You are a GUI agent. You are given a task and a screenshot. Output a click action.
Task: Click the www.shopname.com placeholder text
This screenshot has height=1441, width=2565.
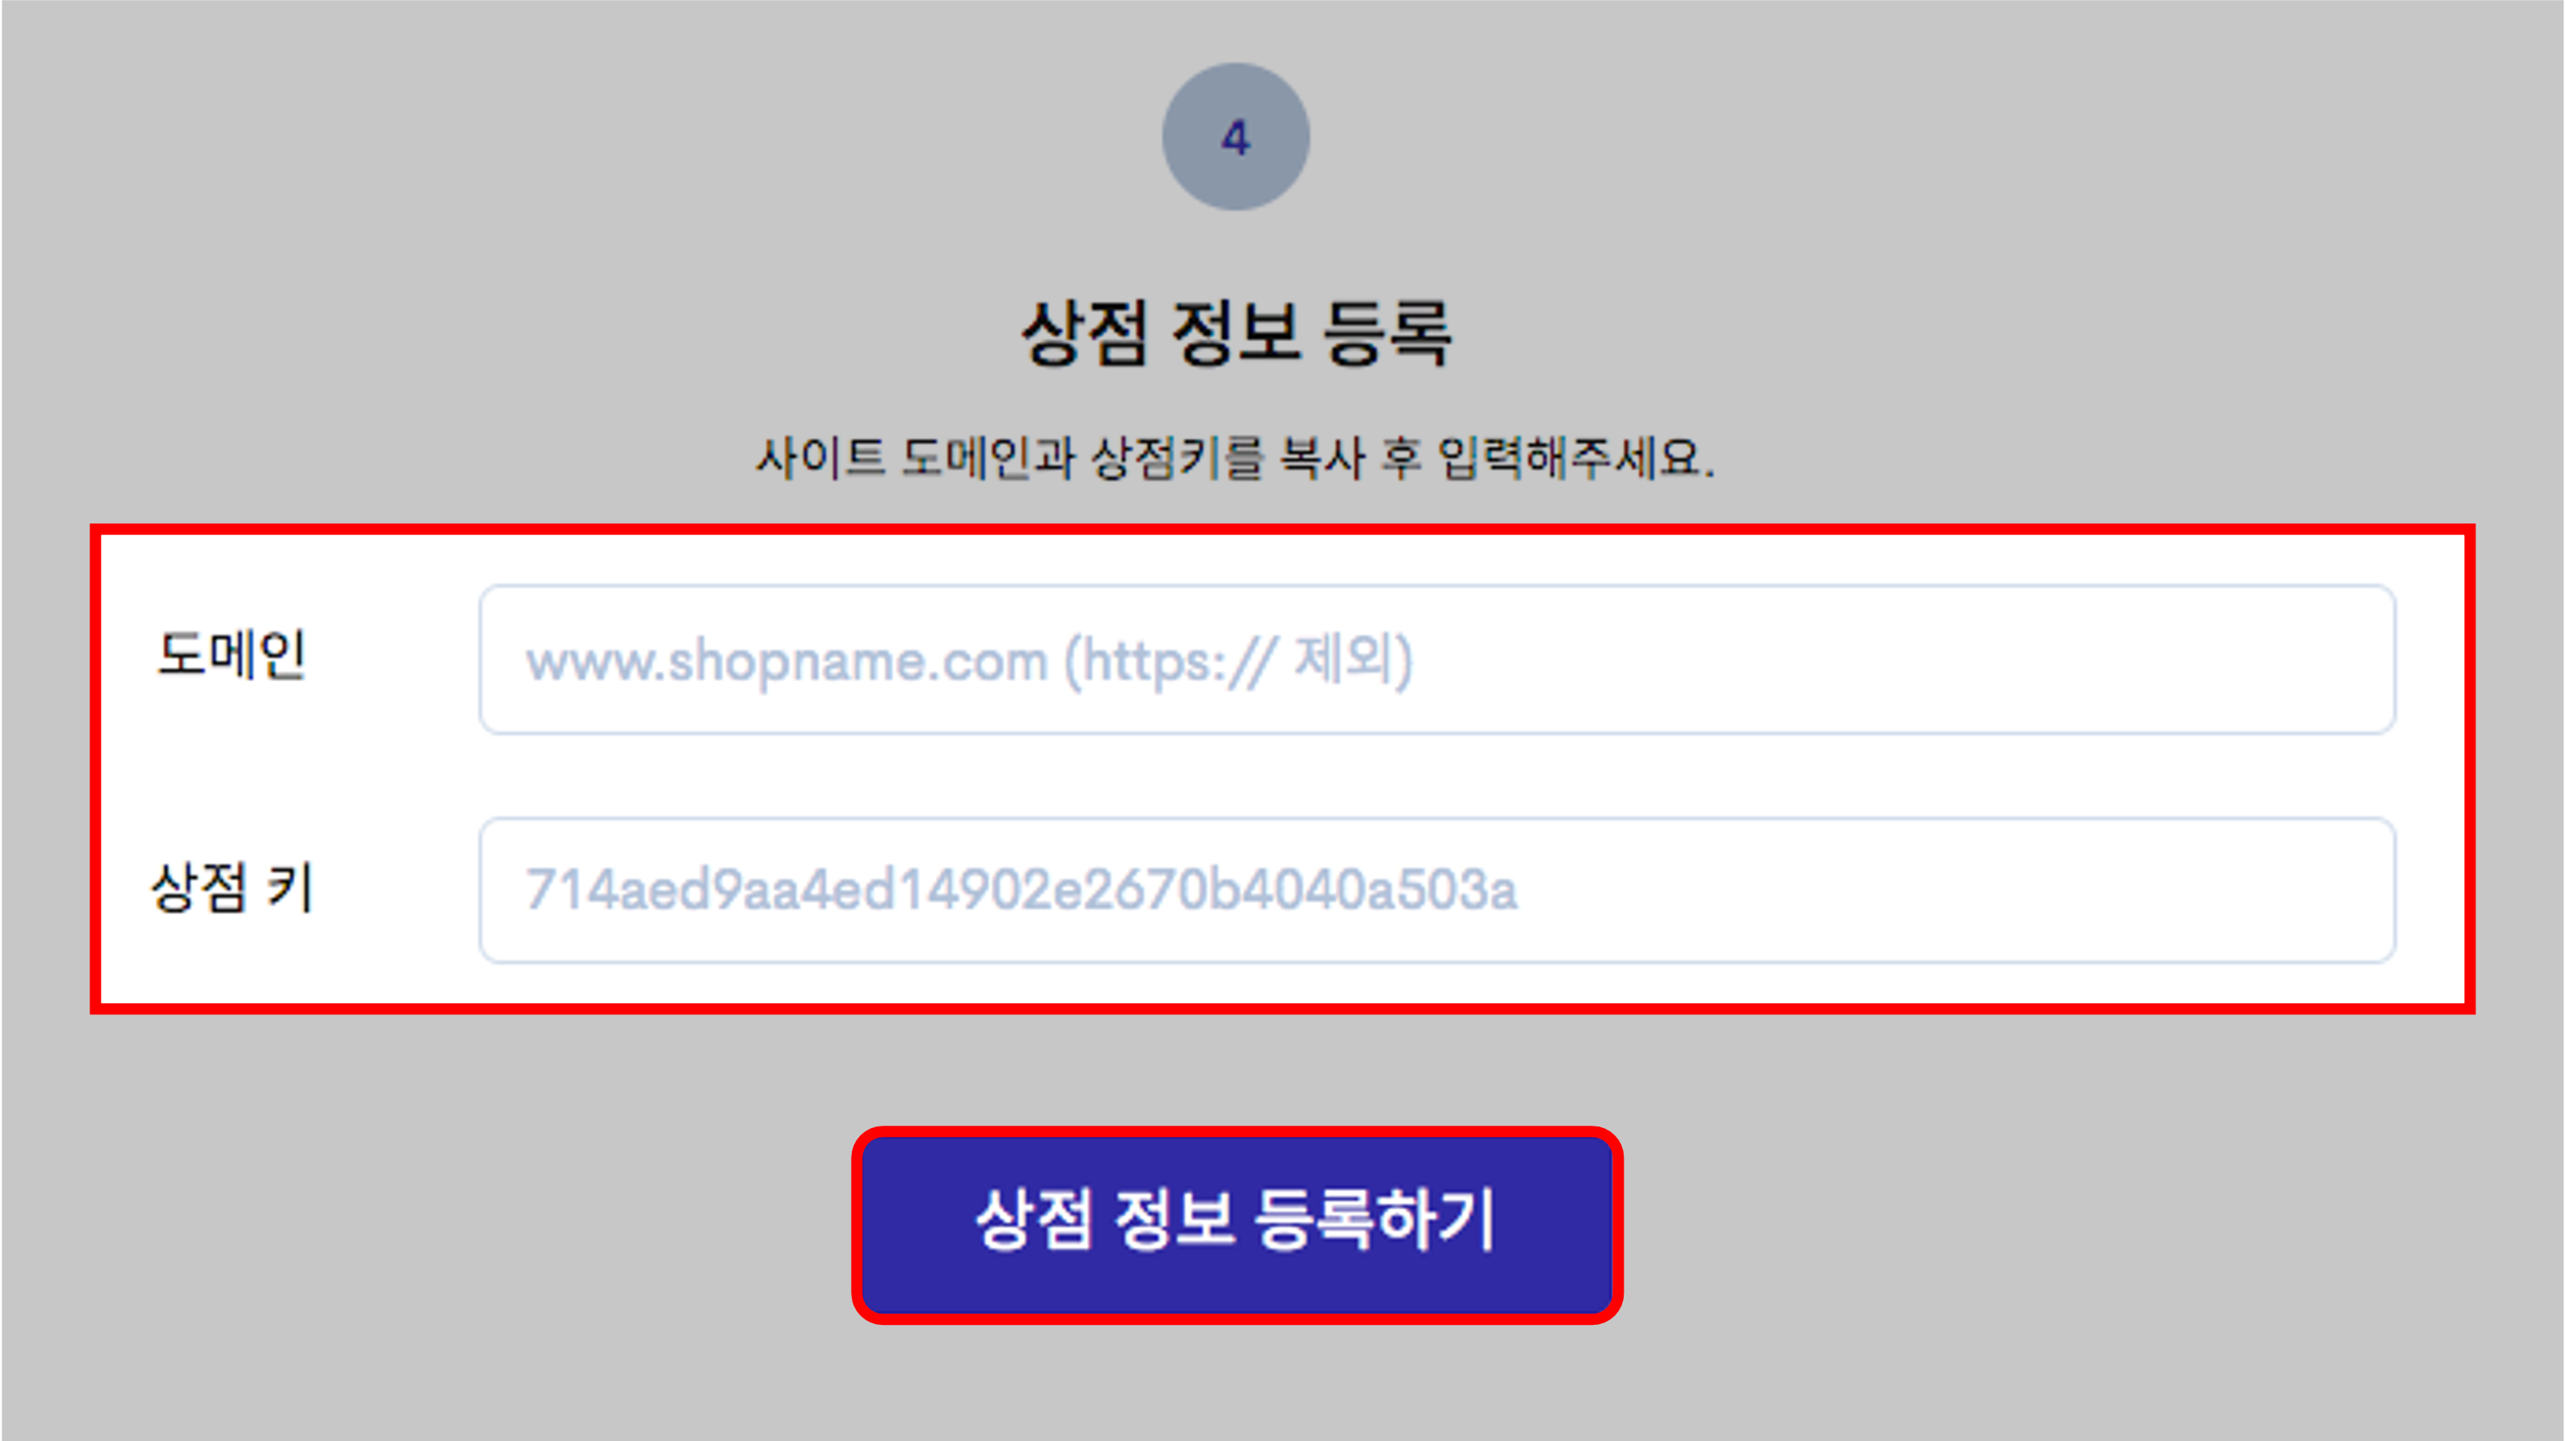tap(786, 662)
